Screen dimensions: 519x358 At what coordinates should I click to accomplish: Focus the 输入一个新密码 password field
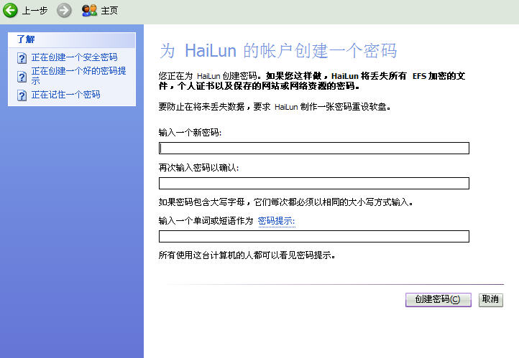tap(314, 149)
